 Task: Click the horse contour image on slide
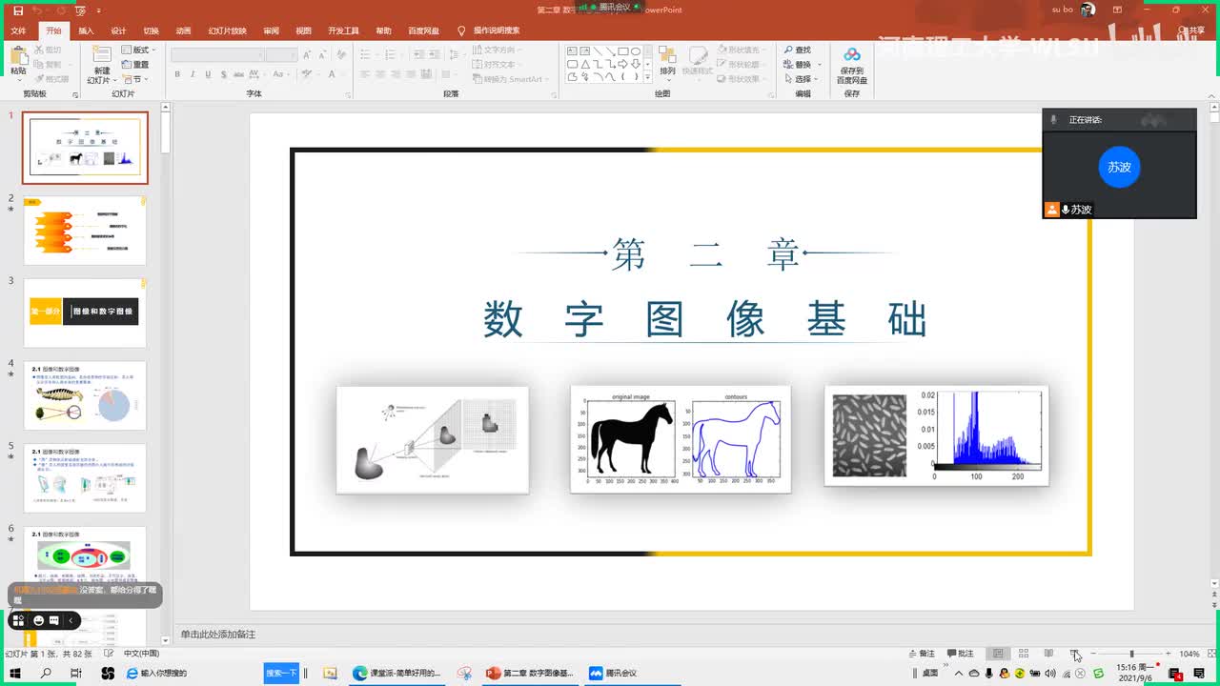pos(681,438)
